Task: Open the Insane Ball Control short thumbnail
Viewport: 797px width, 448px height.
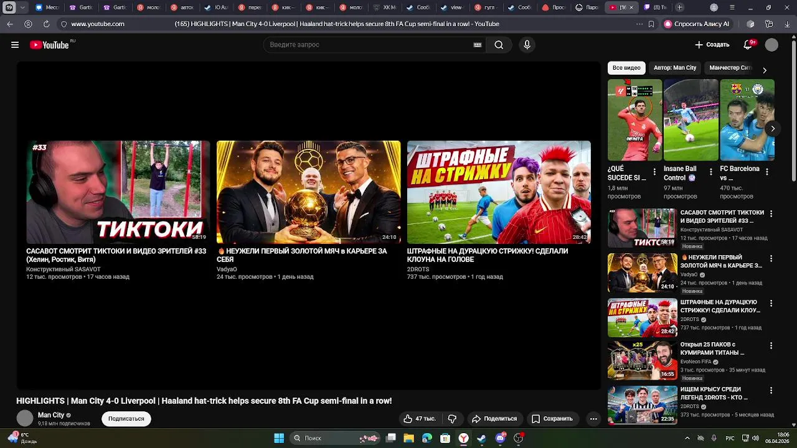Action: pos(691,120)
